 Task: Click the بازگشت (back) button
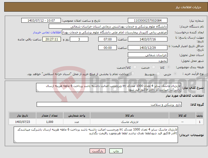point(98,151)
